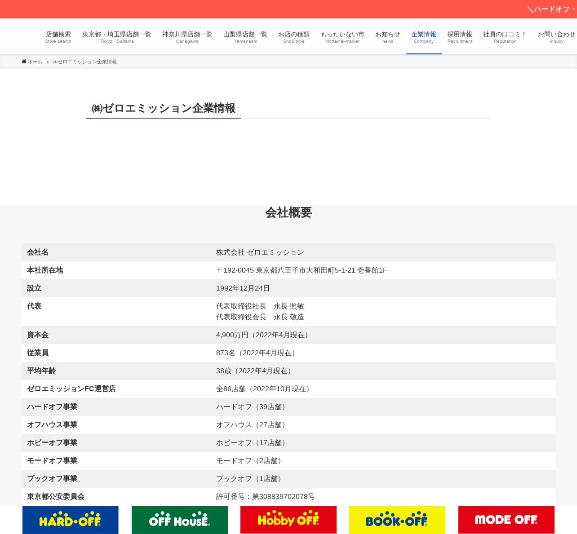Select the オフハウス事業 row label

(52, 425)
